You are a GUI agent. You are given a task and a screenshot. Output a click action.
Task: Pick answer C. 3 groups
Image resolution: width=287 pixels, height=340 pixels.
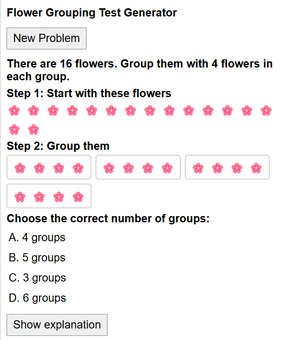click(x=37, y=278)
